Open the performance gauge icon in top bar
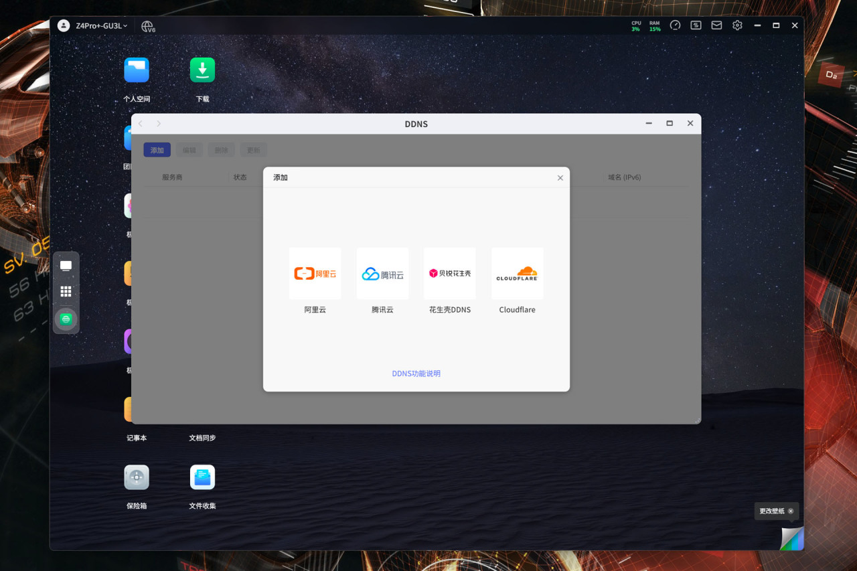The width and height of the screenshot is (857, 571). pyautogui.click(x=675, y=25)
